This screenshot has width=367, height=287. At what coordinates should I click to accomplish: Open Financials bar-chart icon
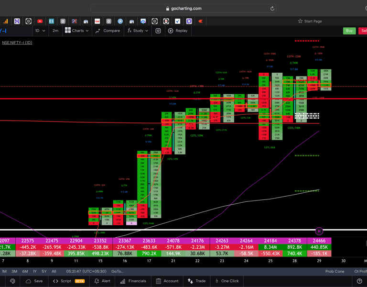point(123,281)
